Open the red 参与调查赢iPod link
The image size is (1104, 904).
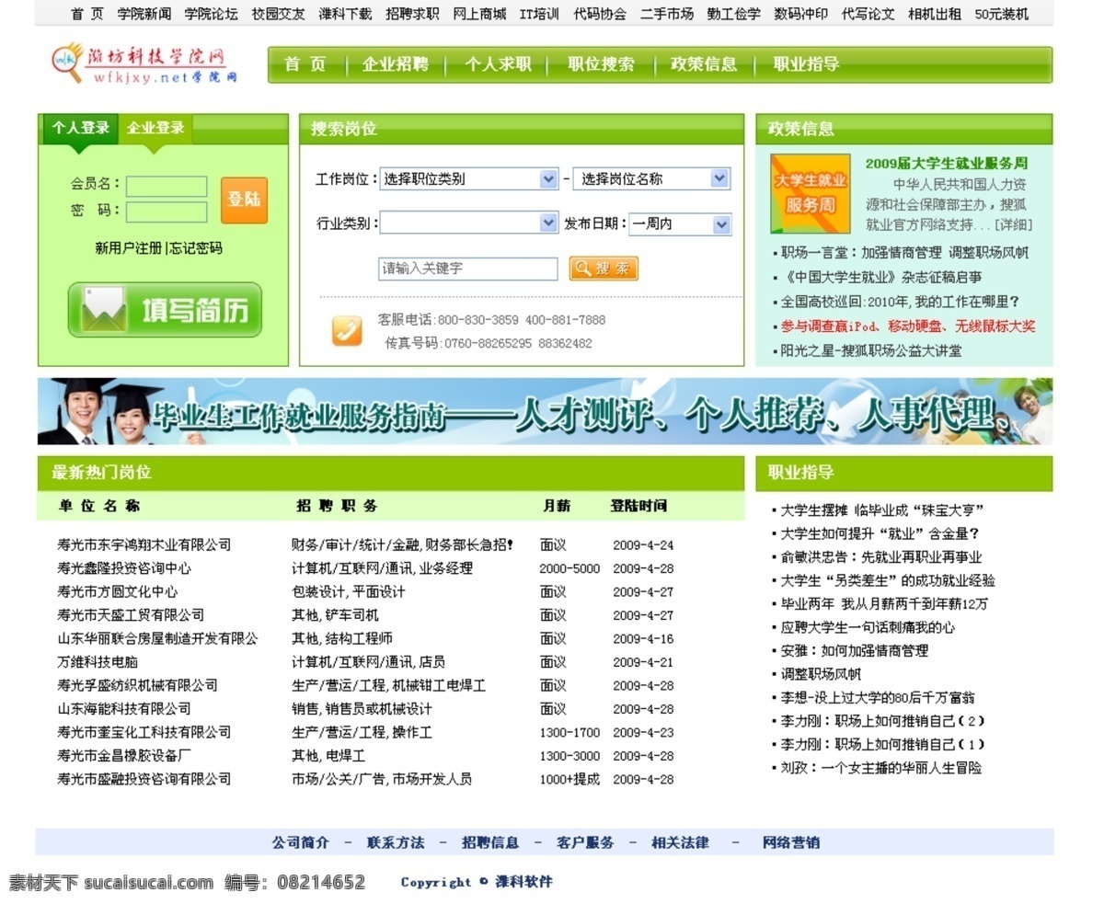907,326
